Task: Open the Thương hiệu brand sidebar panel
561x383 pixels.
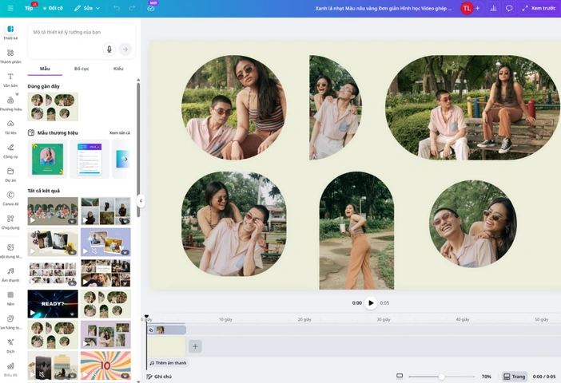Action: tap(10, 103)
